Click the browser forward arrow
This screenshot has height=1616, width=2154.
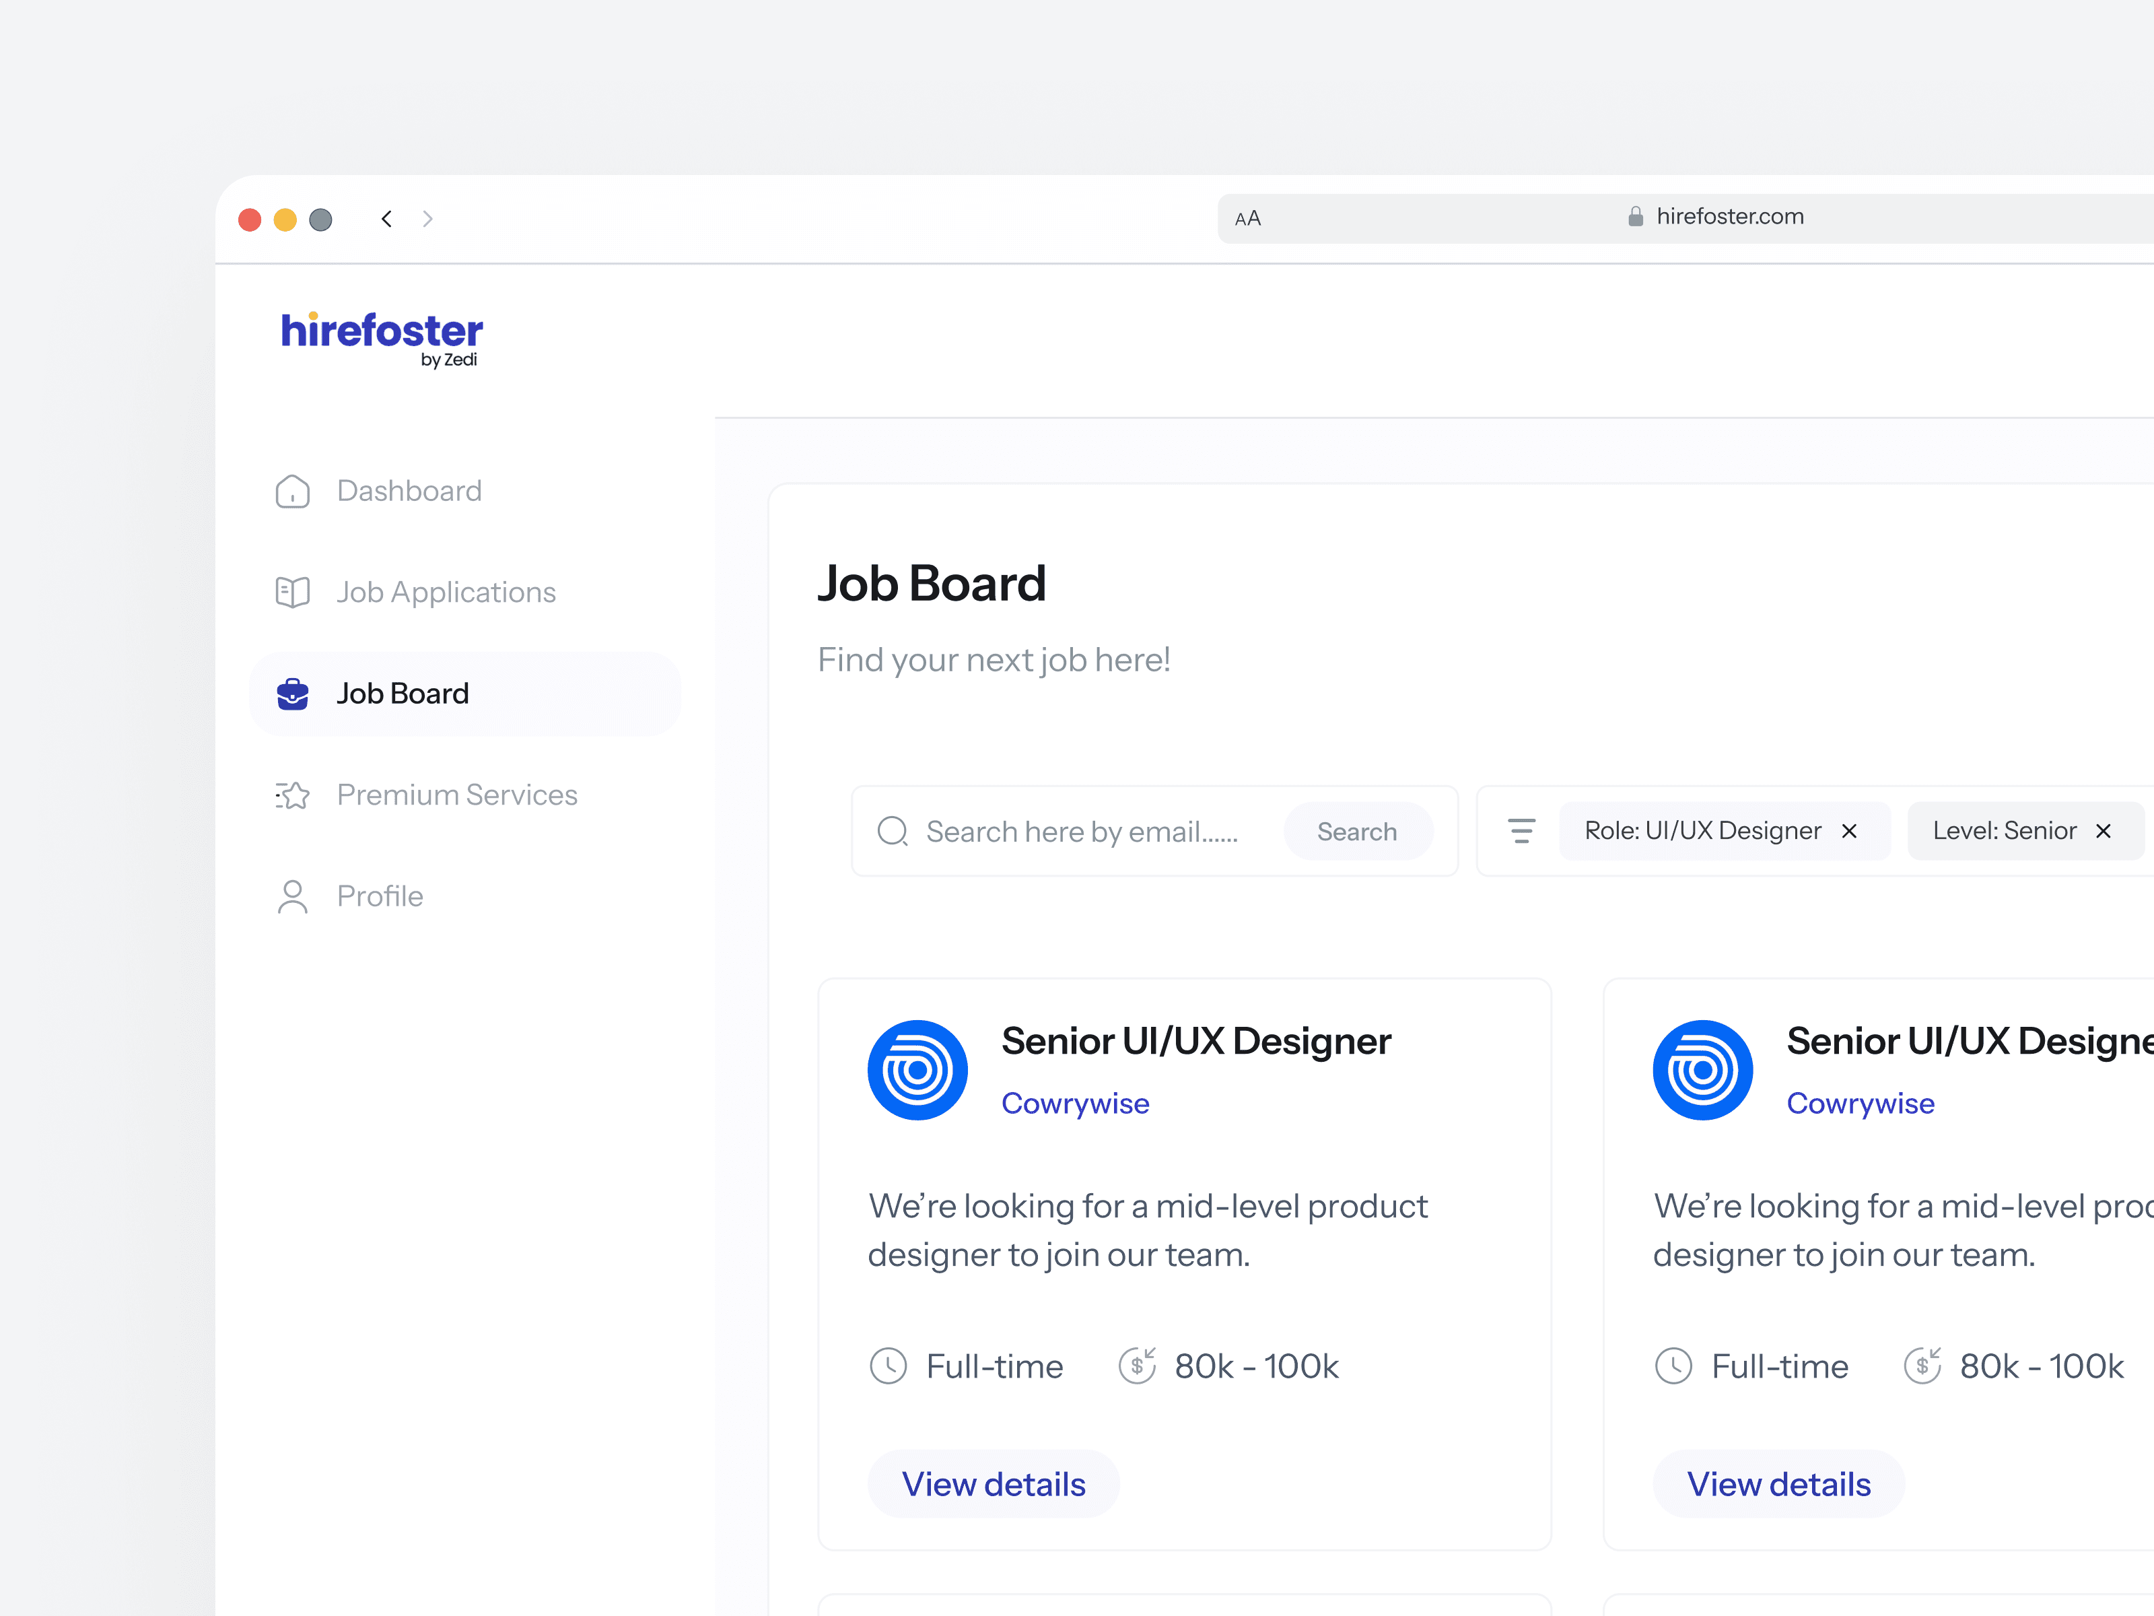click(427, 218)
